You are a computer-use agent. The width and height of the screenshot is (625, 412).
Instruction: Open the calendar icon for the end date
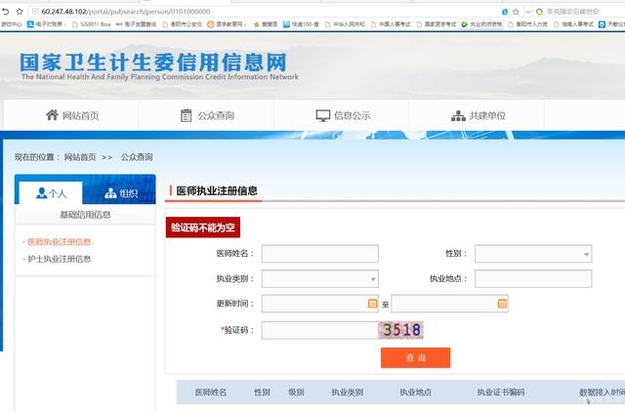tap(502, 304)
